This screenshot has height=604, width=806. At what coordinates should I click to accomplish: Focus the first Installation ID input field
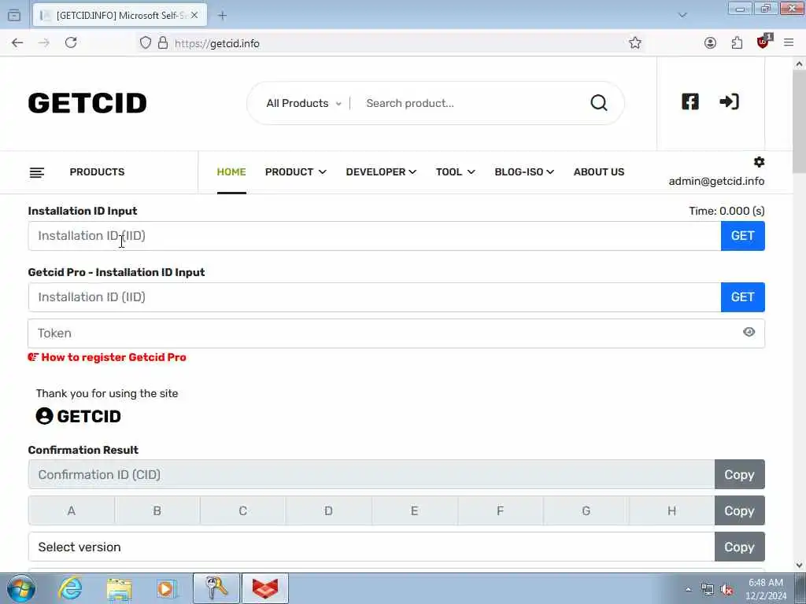click(x=375, y=236)
